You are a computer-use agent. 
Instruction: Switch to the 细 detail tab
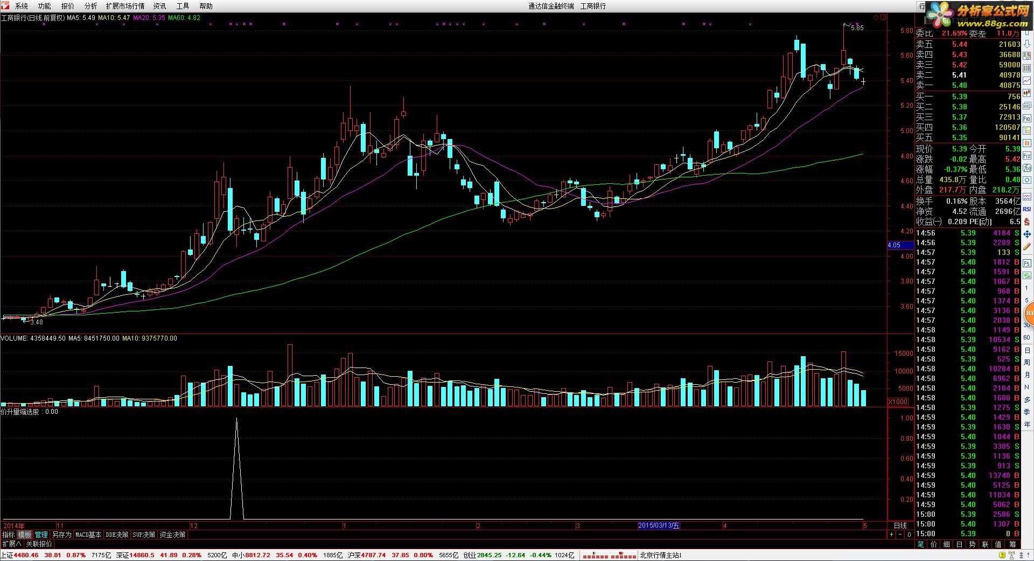[947, 544]
